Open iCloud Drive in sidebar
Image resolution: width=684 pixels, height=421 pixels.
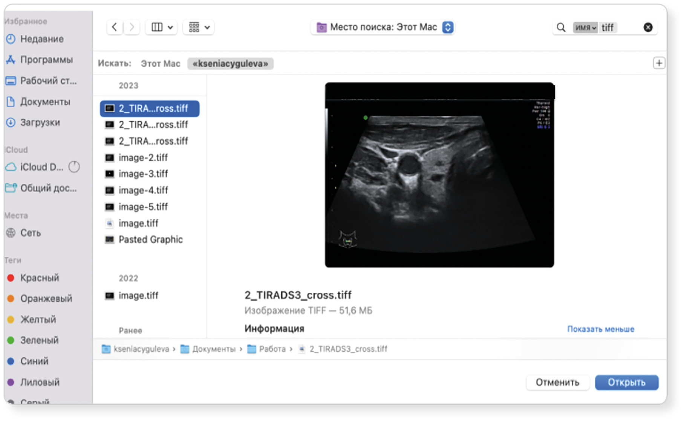[41, 167]
